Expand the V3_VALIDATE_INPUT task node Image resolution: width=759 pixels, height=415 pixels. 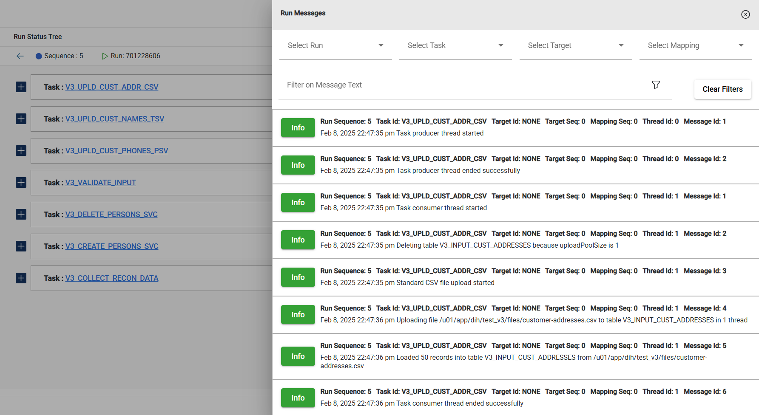(x=21, y=183)
